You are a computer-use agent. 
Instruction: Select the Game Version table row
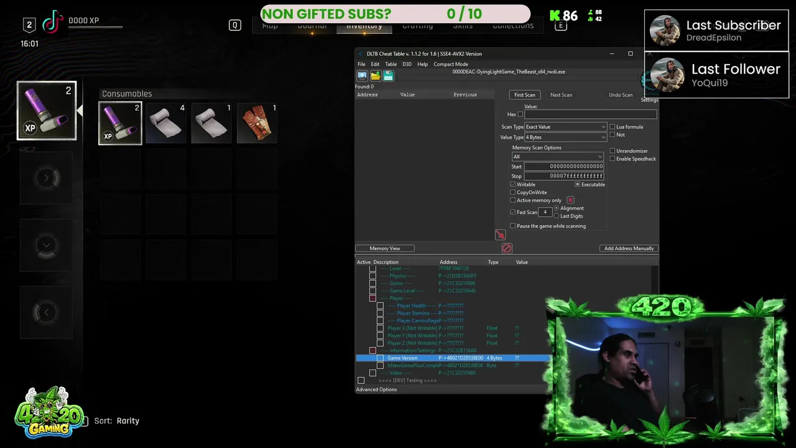click(453, 358)
